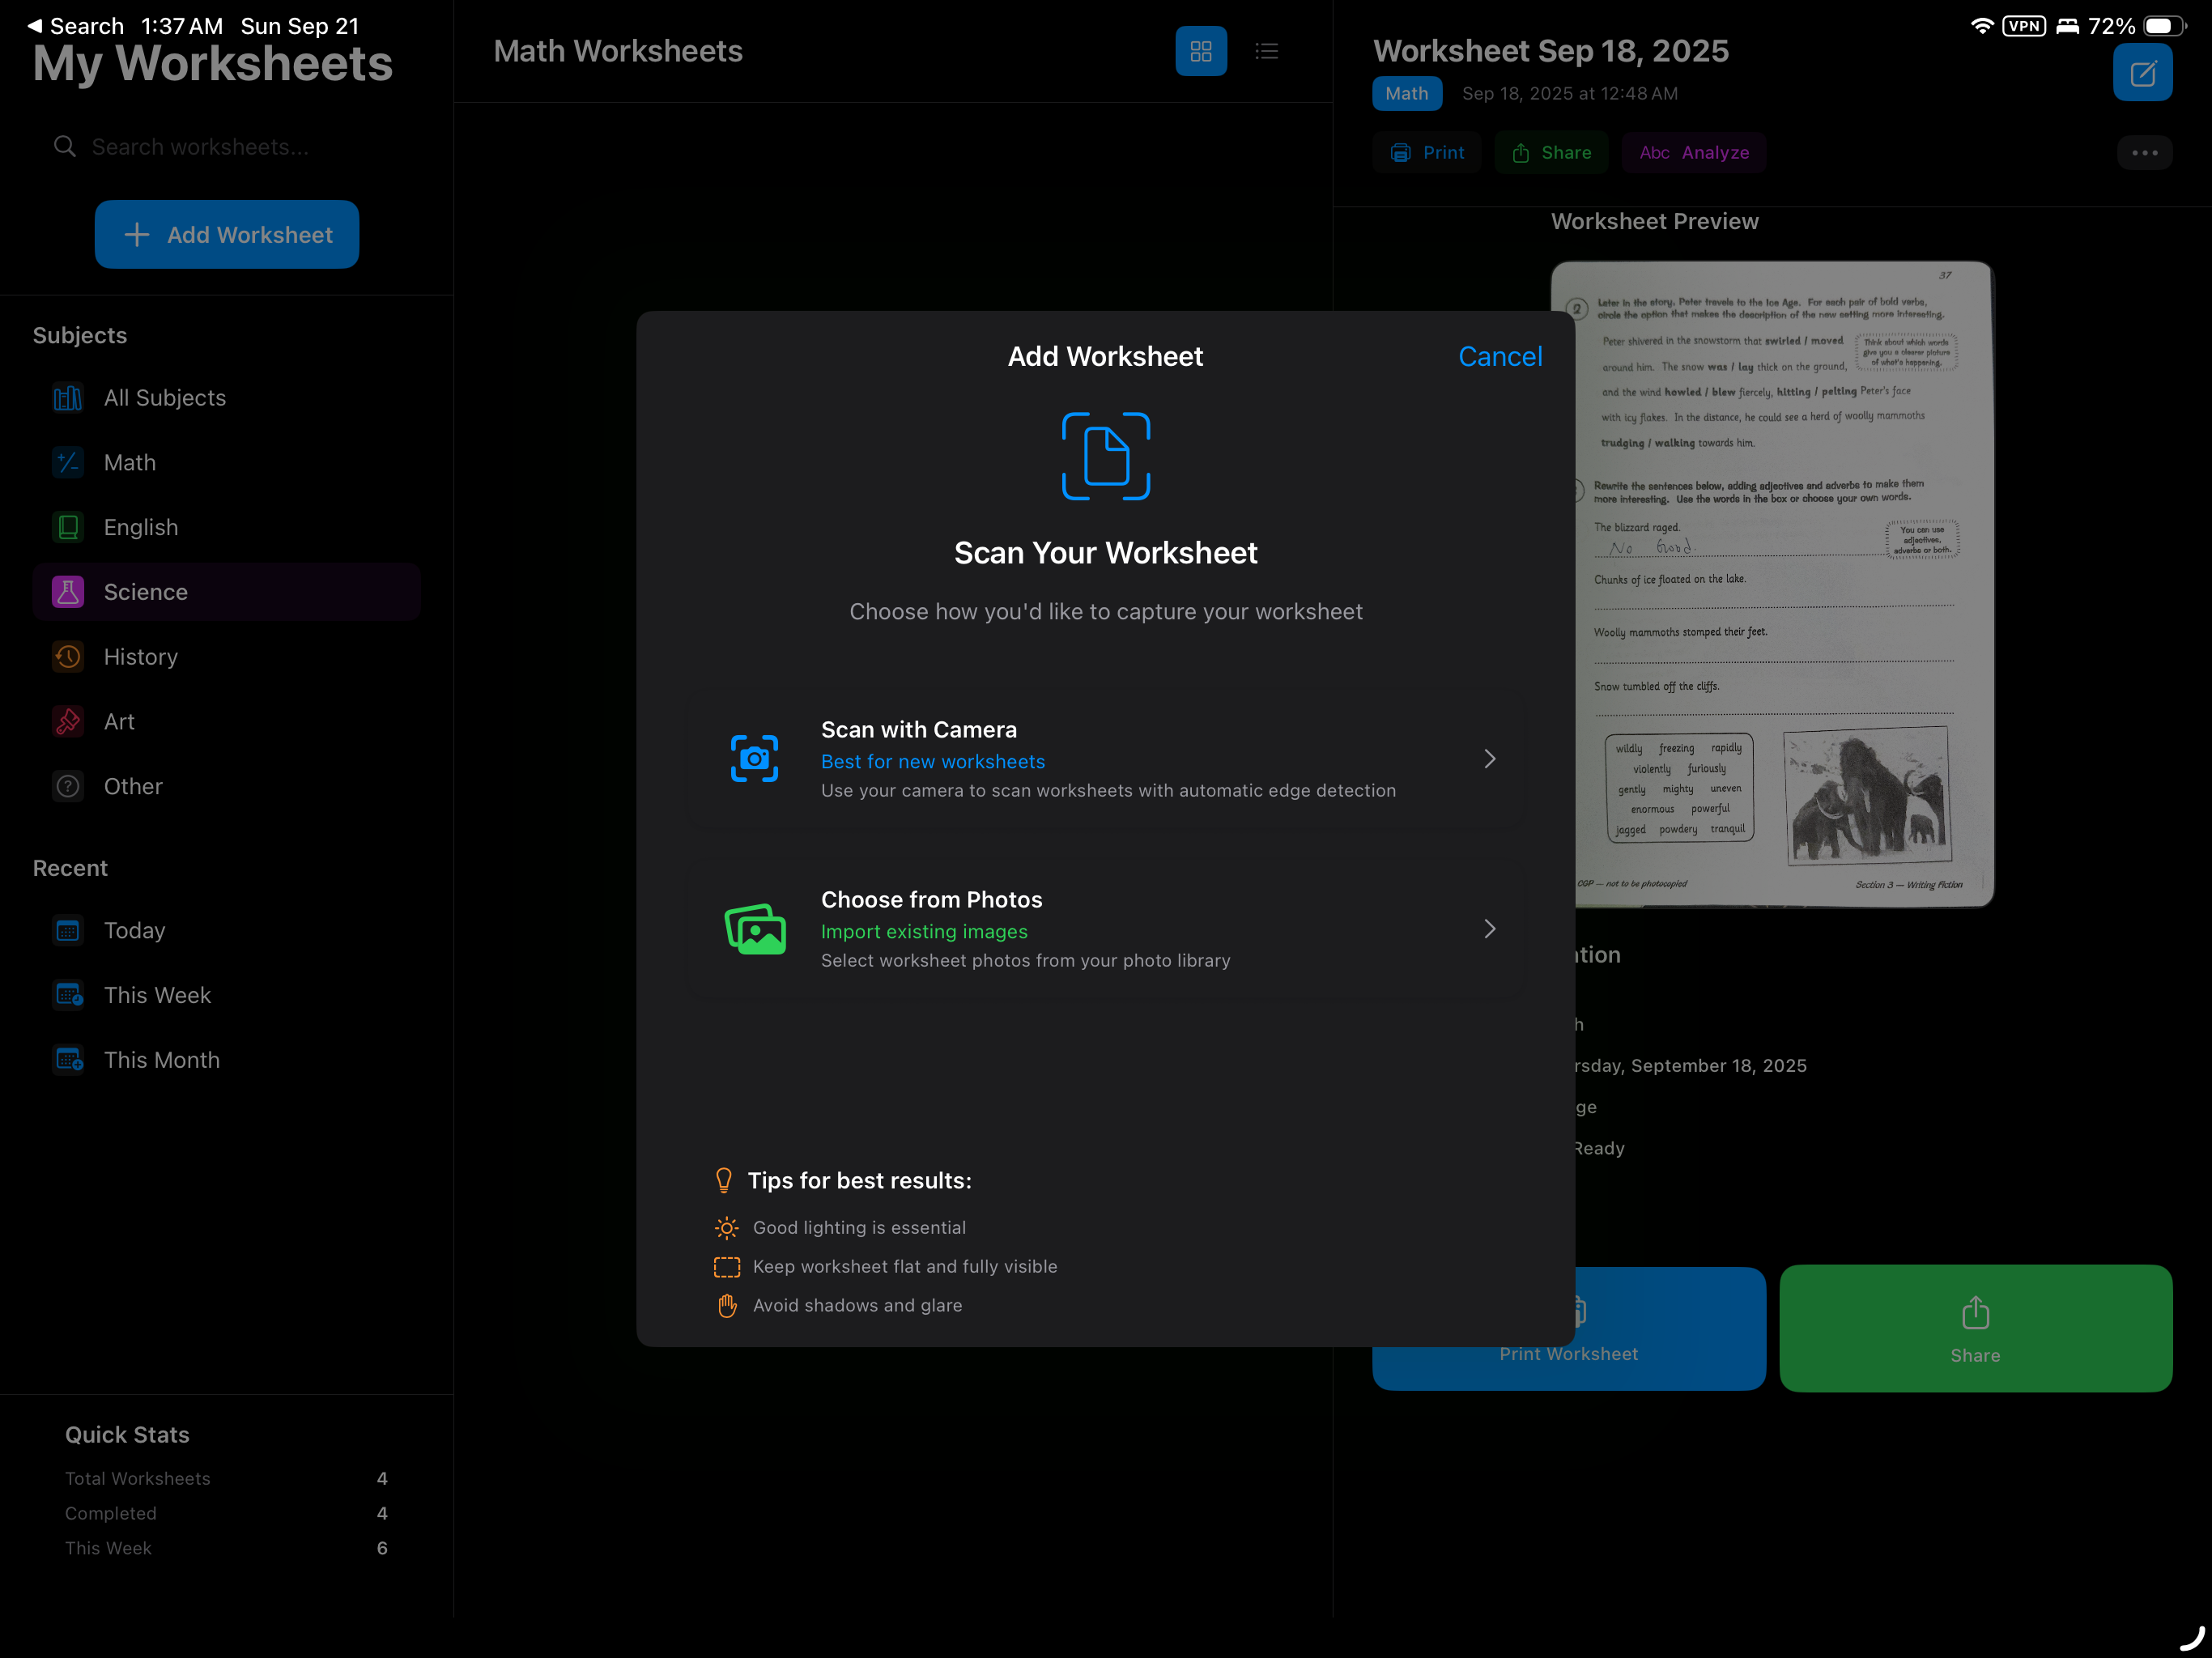Click the Science flask icon
Screen dimensions: 2212x1658
[x=68, y=592]
